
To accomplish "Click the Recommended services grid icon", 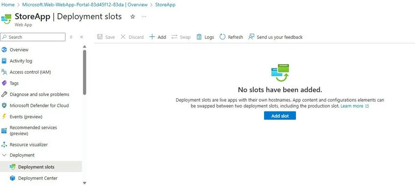I will pos(4,130).
